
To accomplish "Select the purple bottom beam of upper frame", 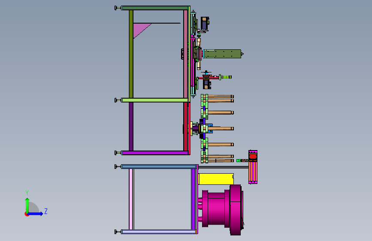I will (x=155, y=153).
